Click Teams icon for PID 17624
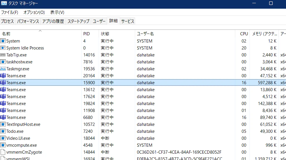Screen dimensions: 286x160 pyautogui.click(x=3, y=96)
